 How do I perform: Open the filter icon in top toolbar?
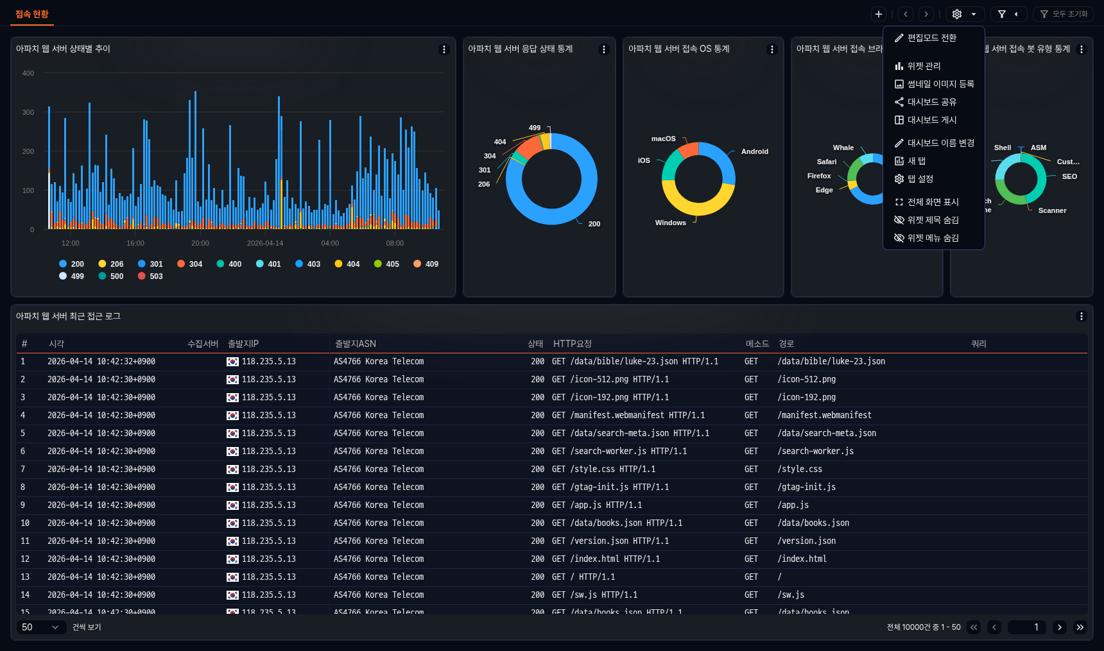1001,14
